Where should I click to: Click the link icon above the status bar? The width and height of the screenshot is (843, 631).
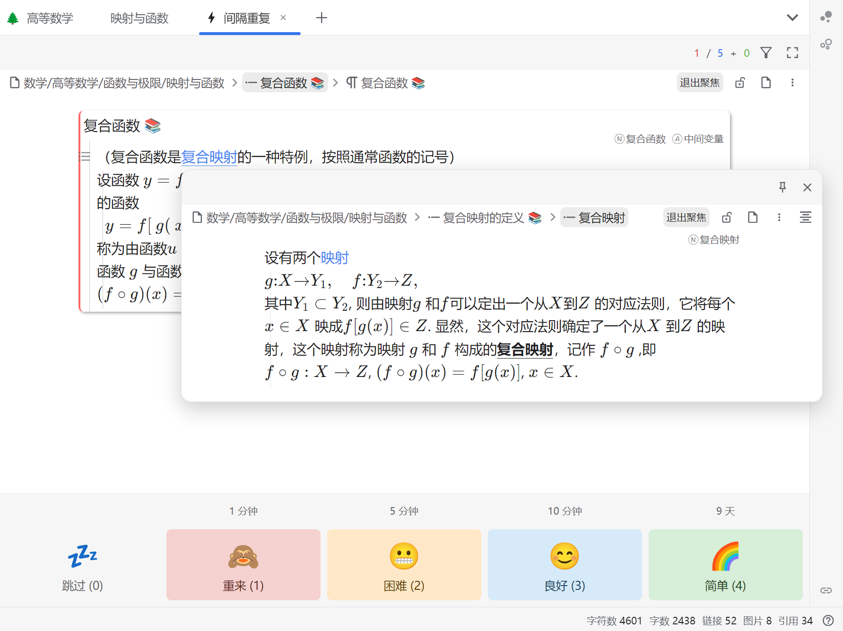tap(827, 589)
